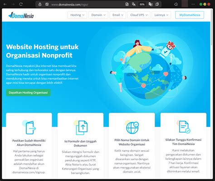Open the site permissions icon beside the padlock
This screenshot has width=215, height=181.
point(47,4)
